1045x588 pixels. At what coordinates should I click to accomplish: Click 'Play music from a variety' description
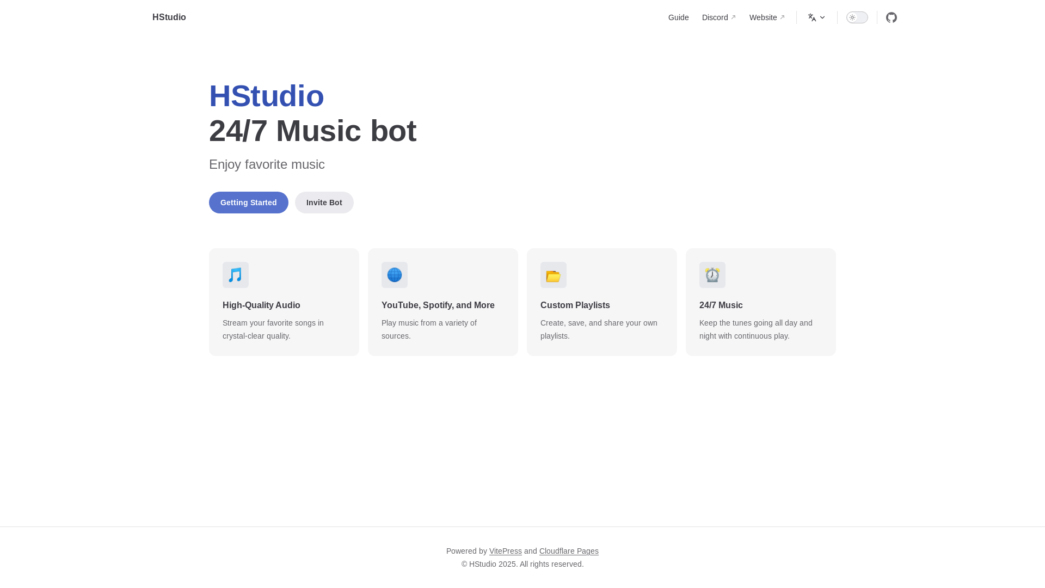point(429,329)
